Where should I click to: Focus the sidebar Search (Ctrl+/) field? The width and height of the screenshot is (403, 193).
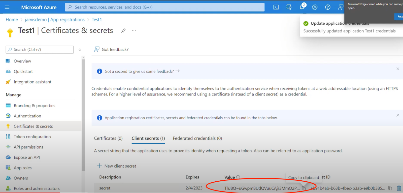tap(40, 50)
